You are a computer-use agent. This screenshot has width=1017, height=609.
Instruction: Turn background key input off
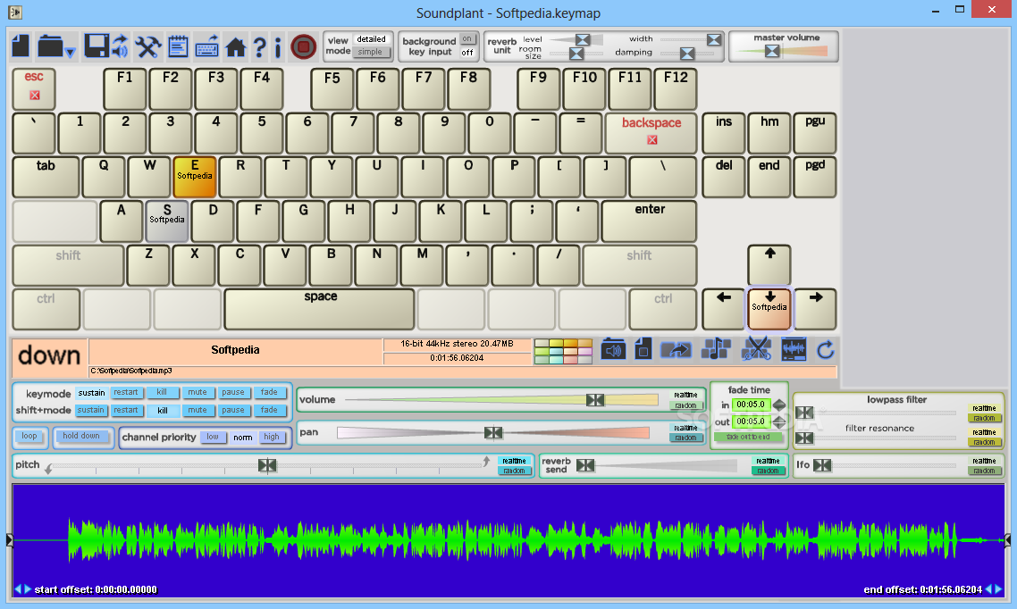coord(467,53)
